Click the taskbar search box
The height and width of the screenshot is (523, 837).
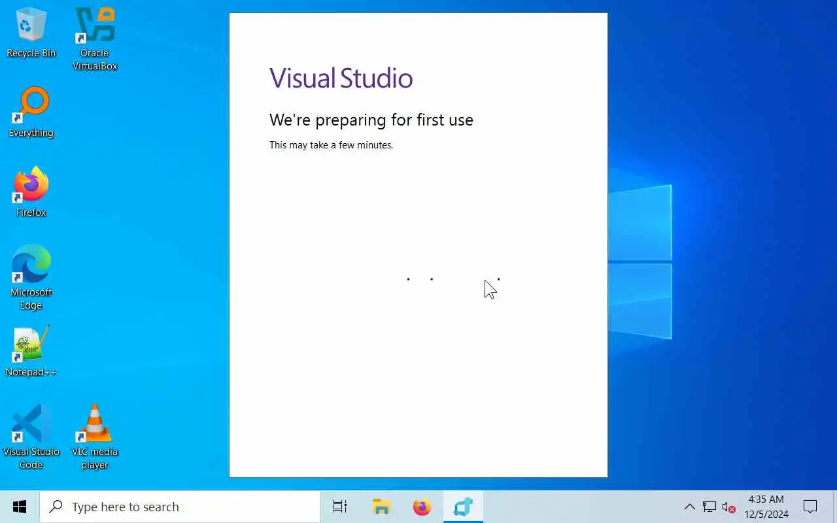(x=180, y=507)
